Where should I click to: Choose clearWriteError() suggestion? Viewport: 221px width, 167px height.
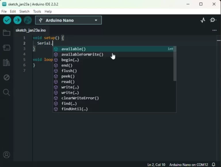tap(113, 98)
